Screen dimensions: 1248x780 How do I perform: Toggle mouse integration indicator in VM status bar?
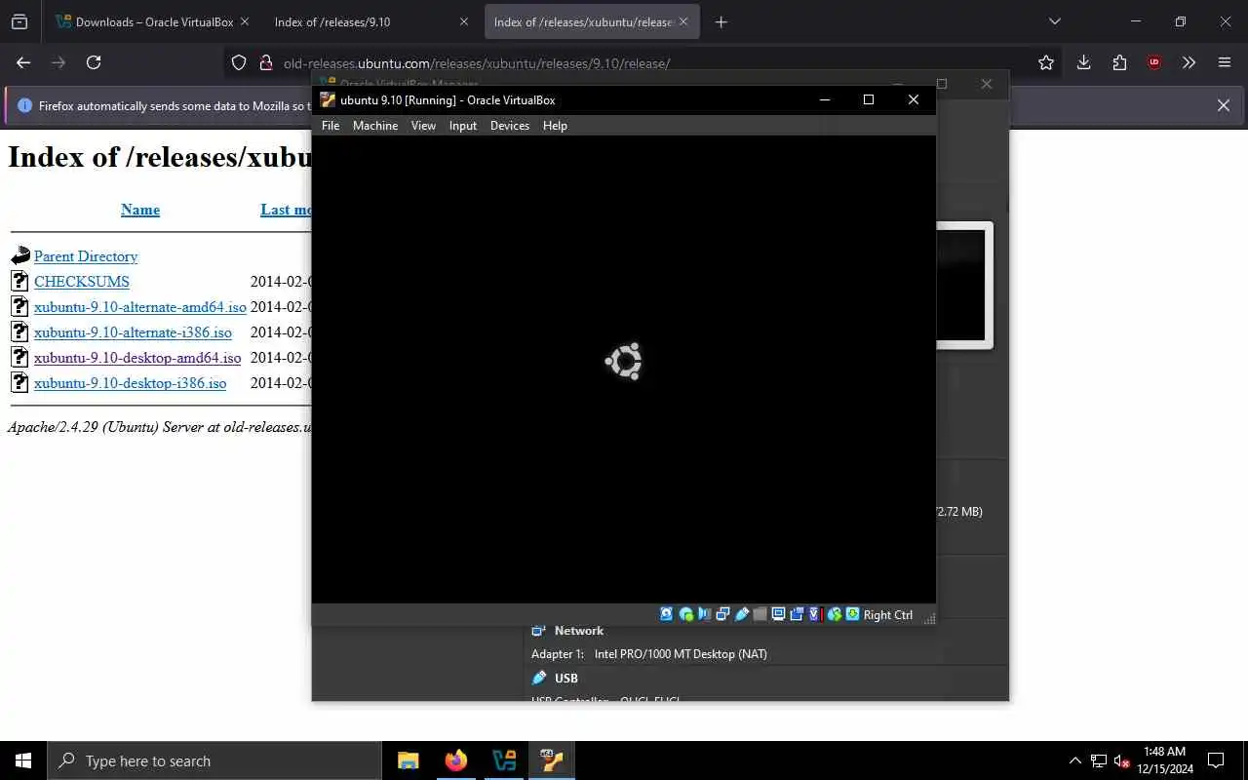click(x=835, y=614)
